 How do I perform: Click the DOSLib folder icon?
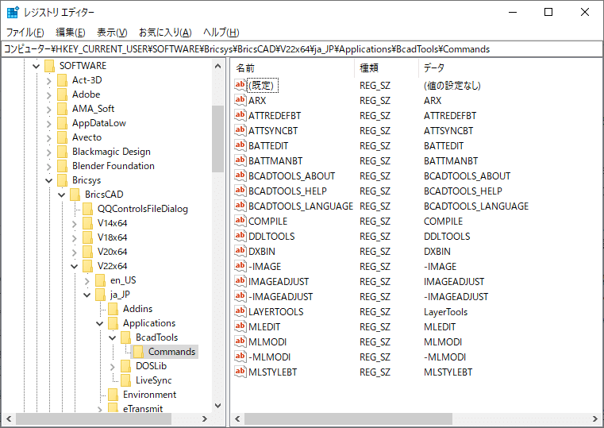[125, 365]
